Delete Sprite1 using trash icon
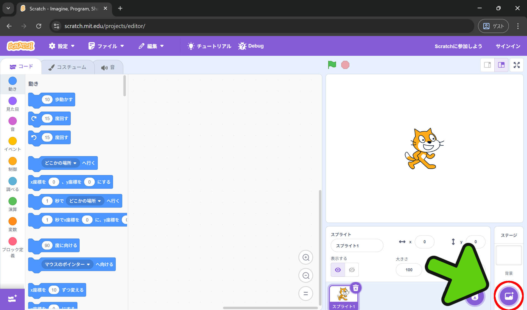The height and width of the screenshot is (310, 527). coord(356,288)
